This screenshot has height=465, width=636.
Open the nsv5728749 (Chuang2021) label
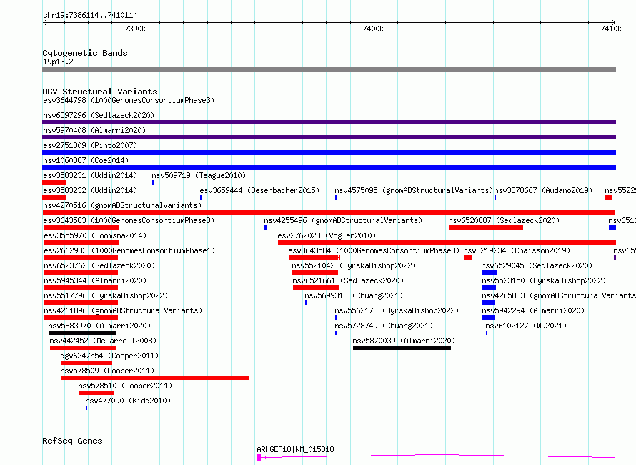pyautogui.click(x=384, y=325)
